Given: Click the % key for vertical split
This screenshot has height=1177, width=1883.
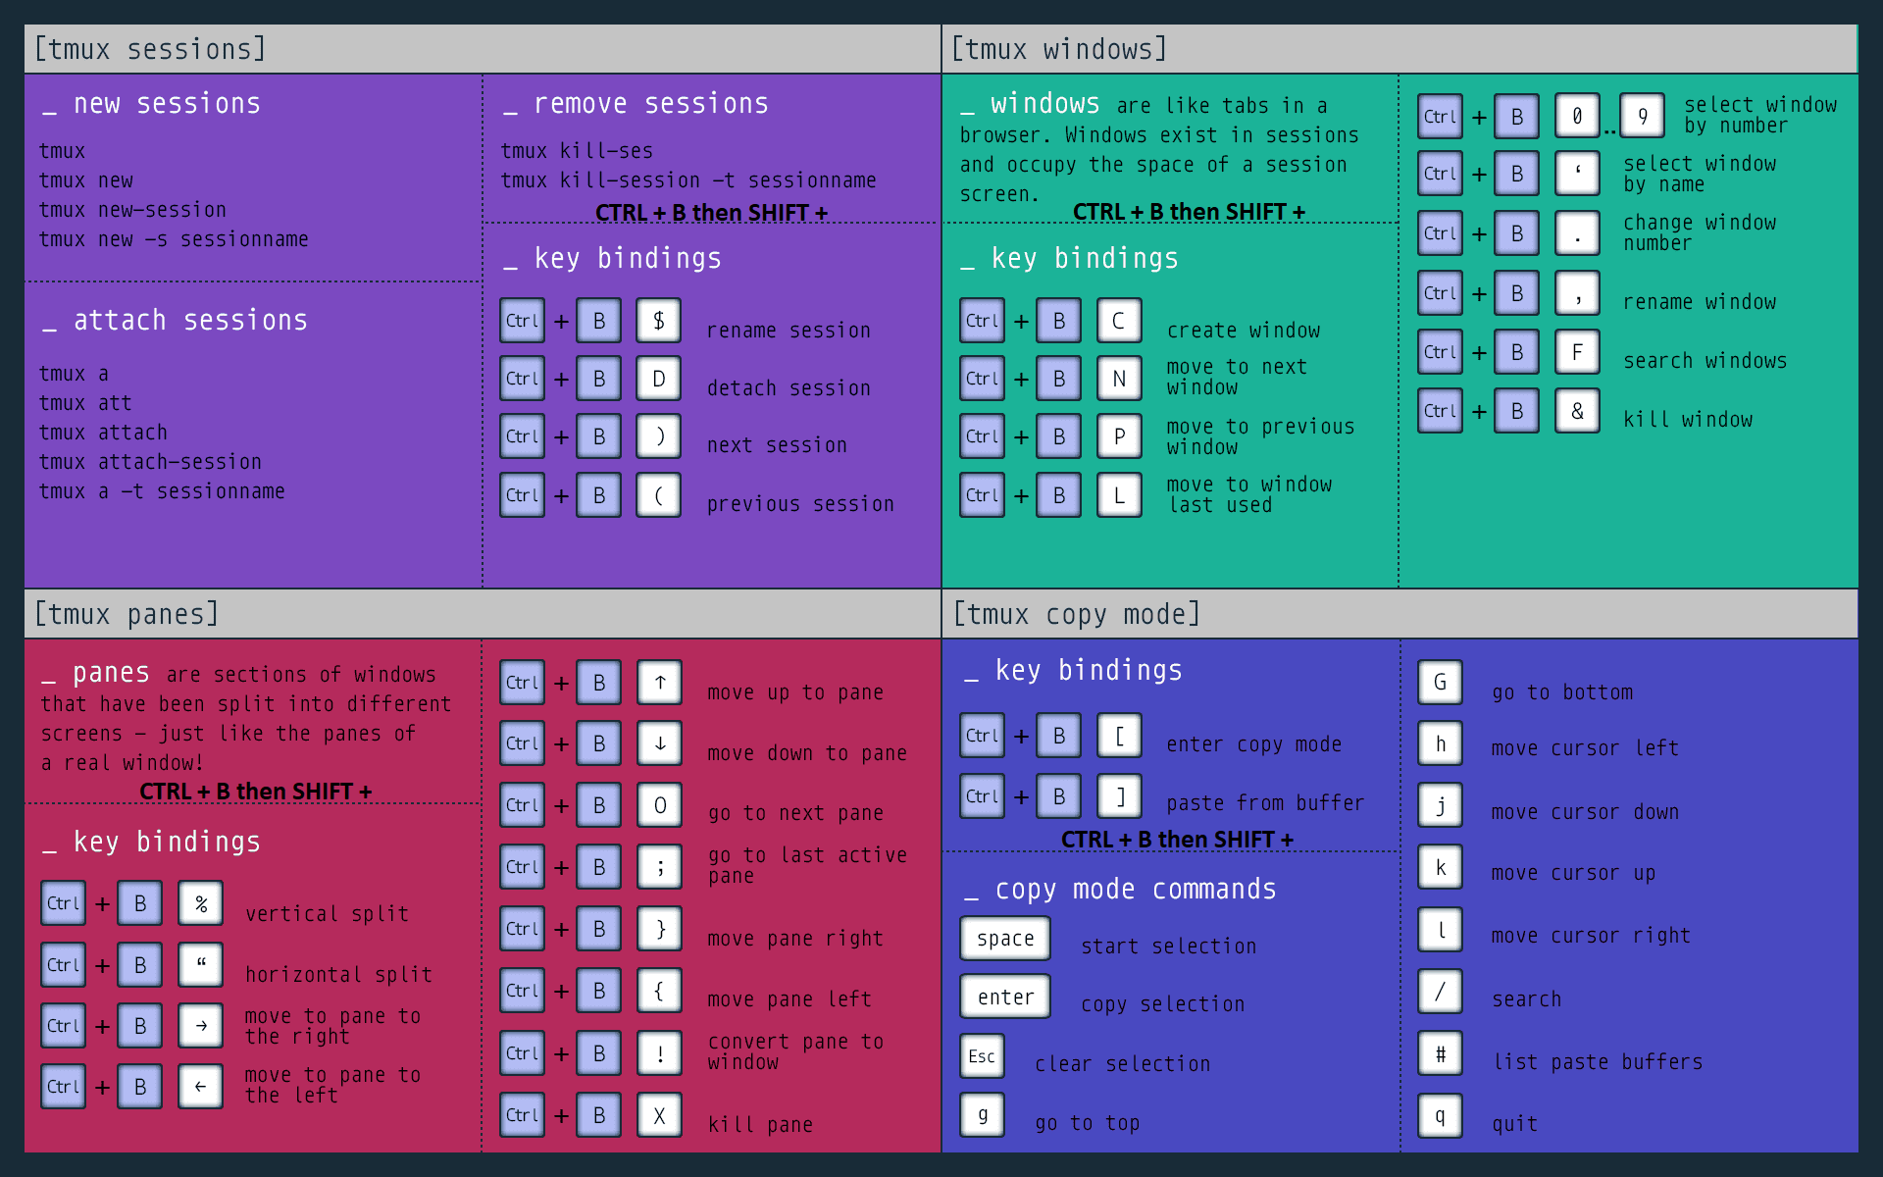Looking at the screenshot, I should point(200,903).
